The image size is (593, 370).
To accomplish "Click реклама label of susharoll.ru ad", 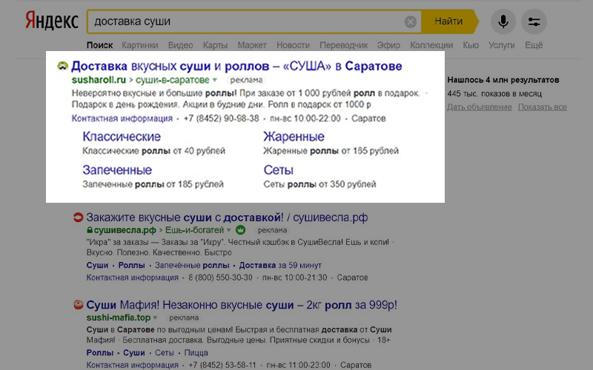I will 246,80.
